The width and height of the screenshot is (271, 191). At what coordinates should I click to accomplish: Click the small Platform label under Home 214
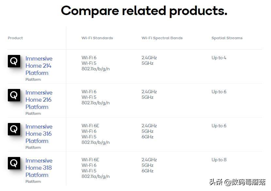tap(33, 79)
